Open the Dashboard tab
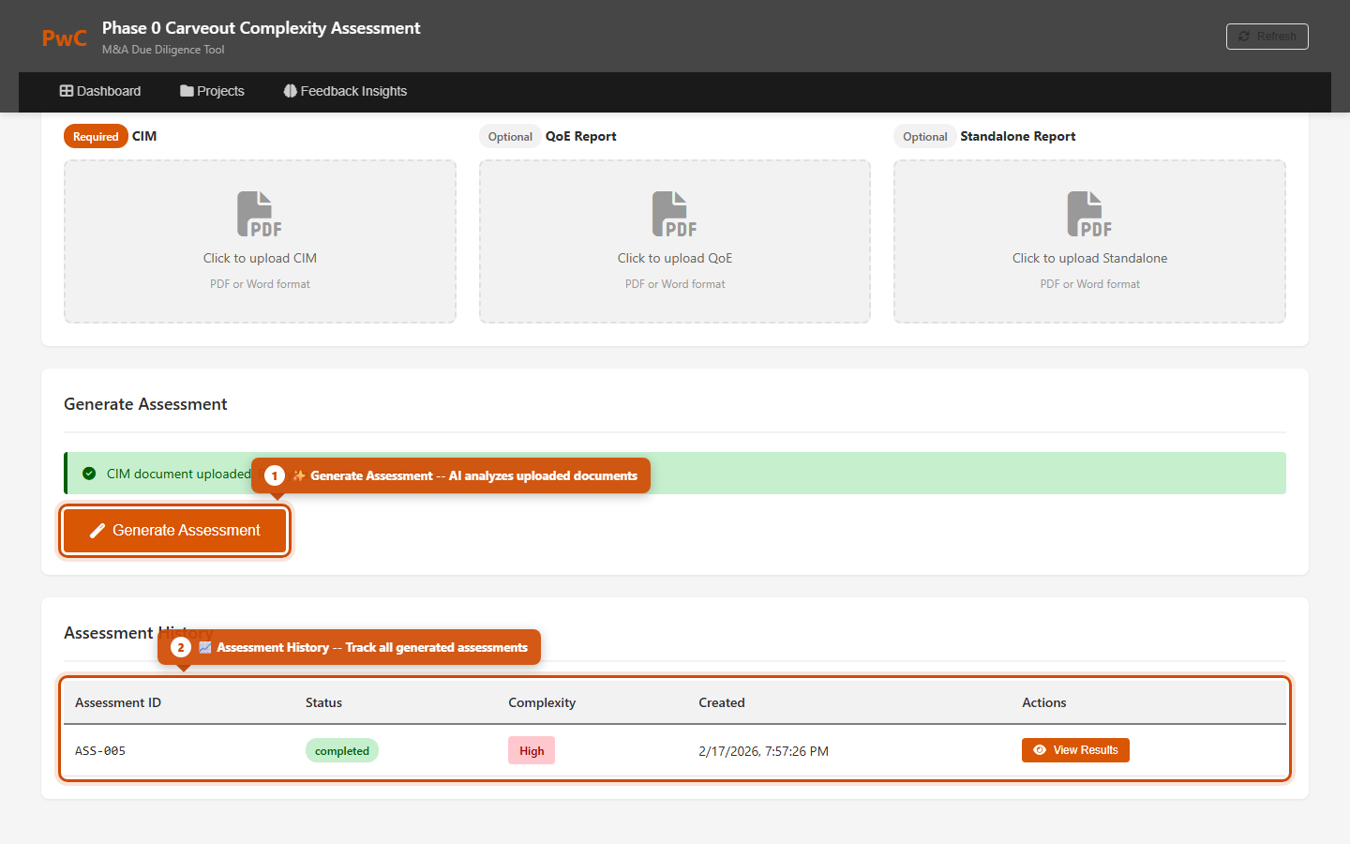1350x844 pixels. click(100, 91)
